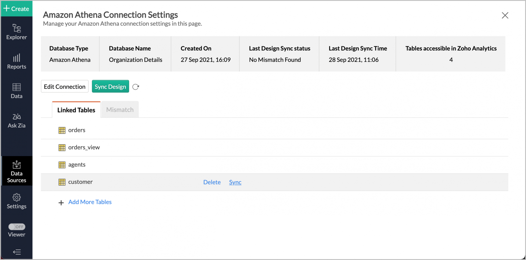Select Data Sources in the sidebar
Viewport: 526px width, 260px height.
coord(16,171)
